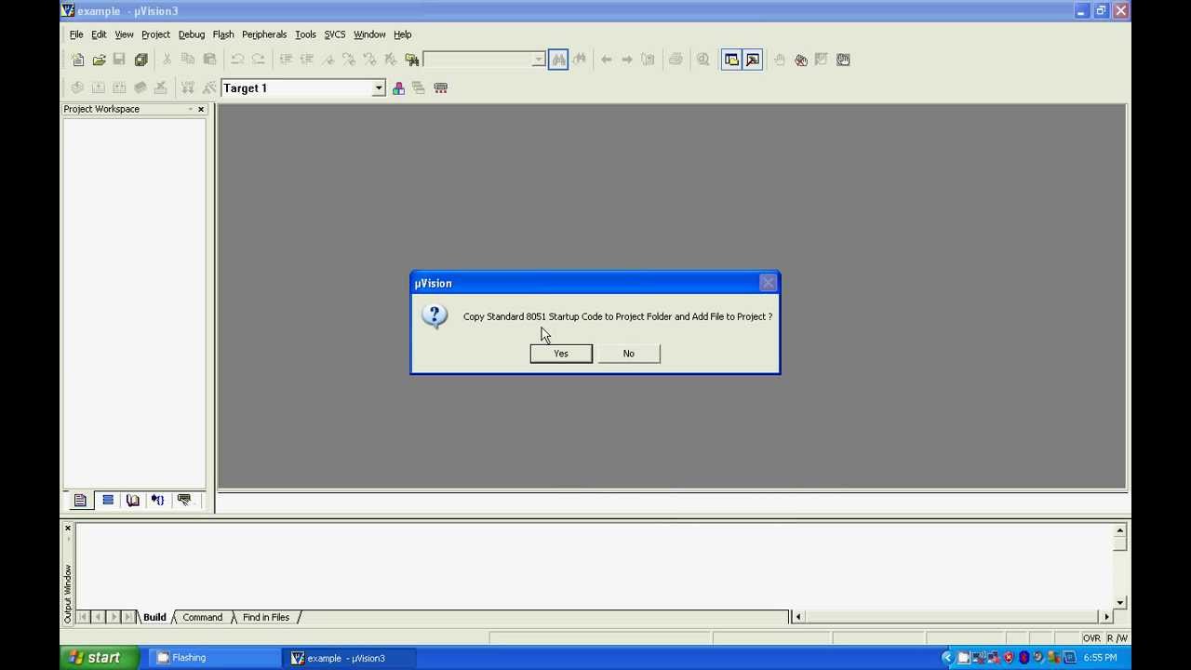1191x670 pixels.
Task: Click the Yes button in the dialog
Action: point(561,354)
